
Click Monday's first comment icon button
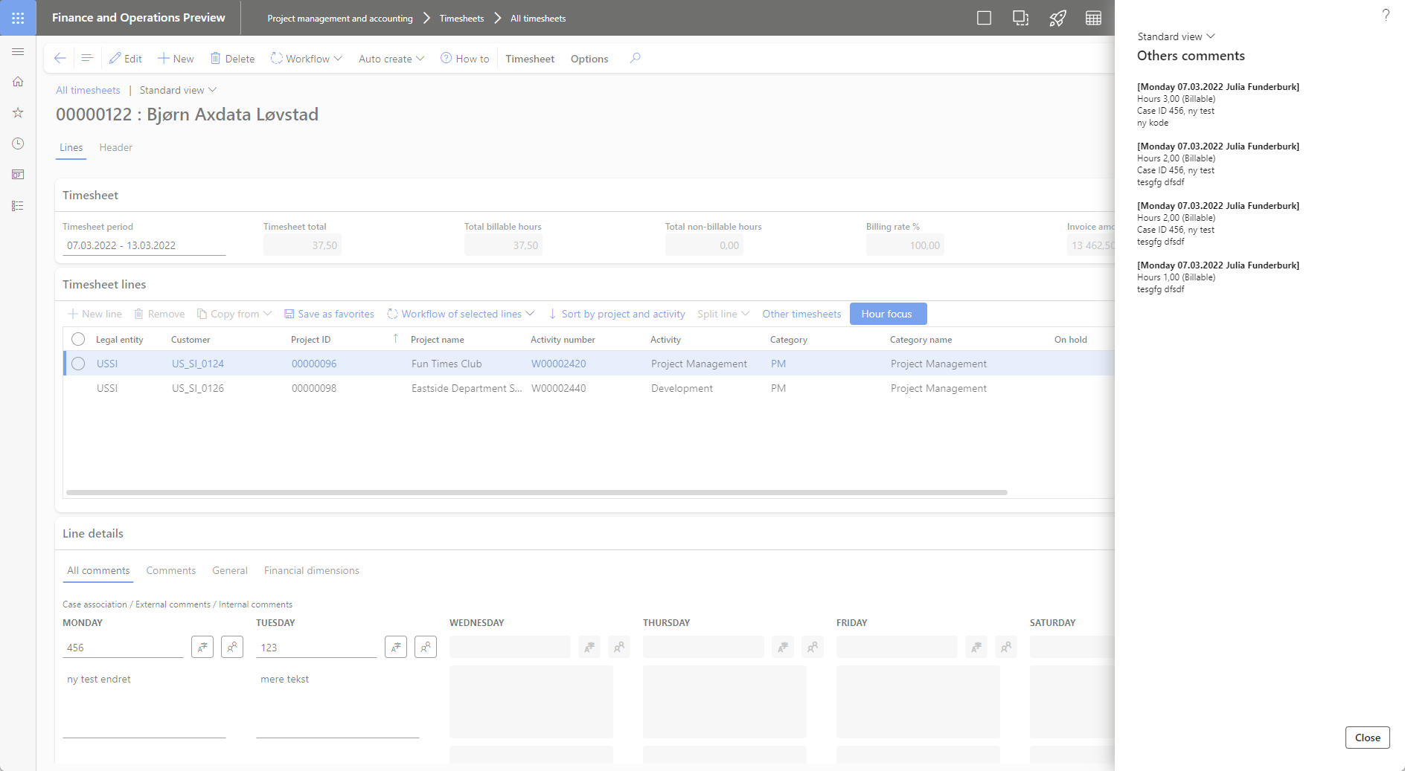(202, 647)
